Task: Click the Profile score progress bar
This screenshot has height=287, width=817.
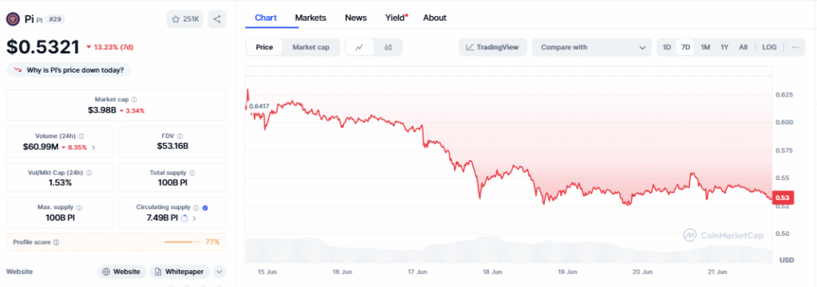Action: (183, 242)
